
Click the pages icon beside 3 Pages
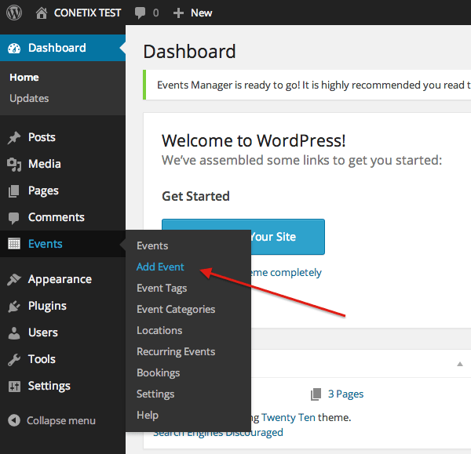(x=316, y=394)
